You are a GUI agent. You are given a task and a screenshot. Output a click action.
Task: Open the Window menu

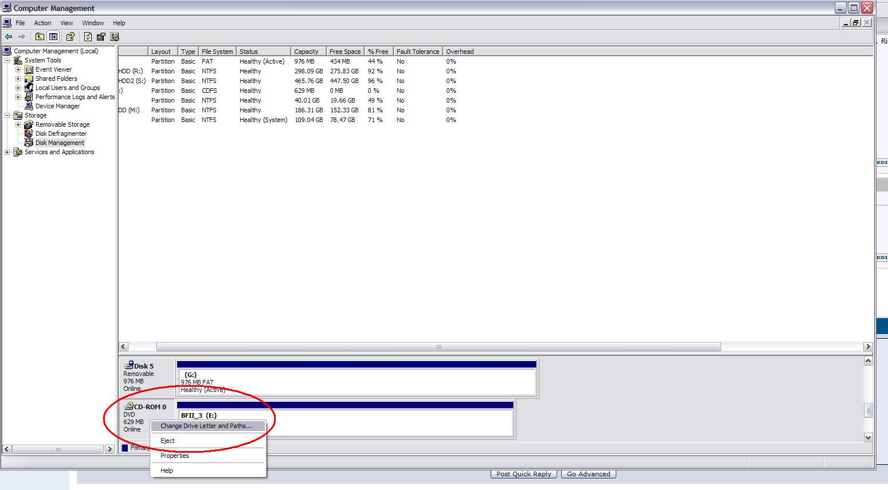93,23
